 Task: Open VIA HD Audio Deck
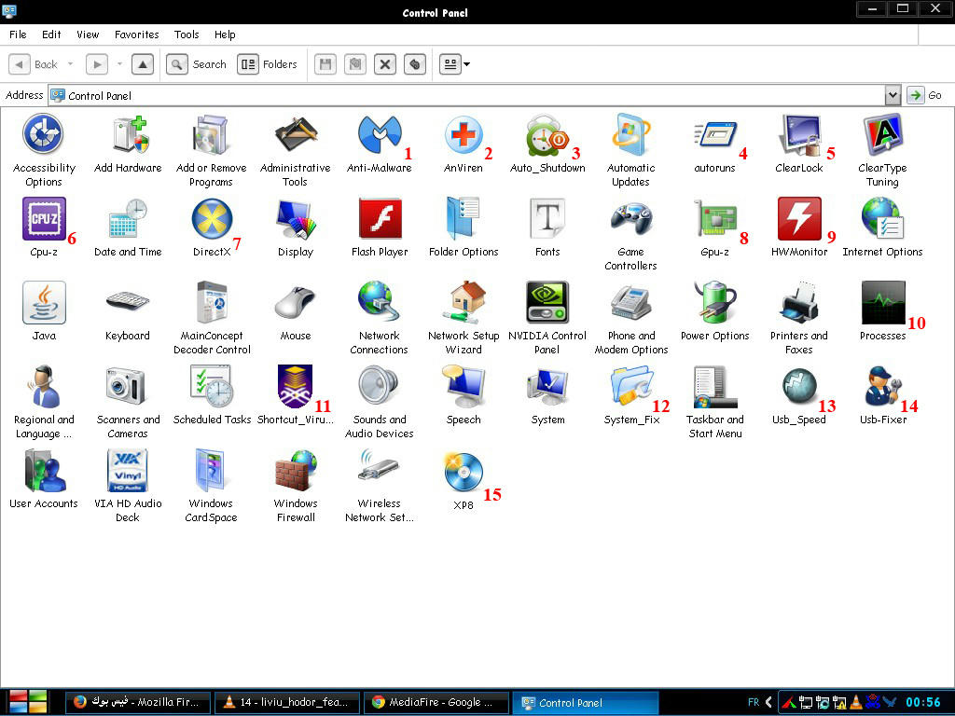pos(128,470)
